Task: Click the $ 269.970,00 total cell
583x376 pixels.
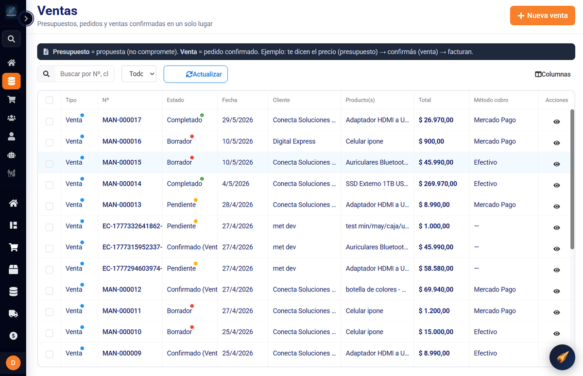Action: tap(438, 184)
